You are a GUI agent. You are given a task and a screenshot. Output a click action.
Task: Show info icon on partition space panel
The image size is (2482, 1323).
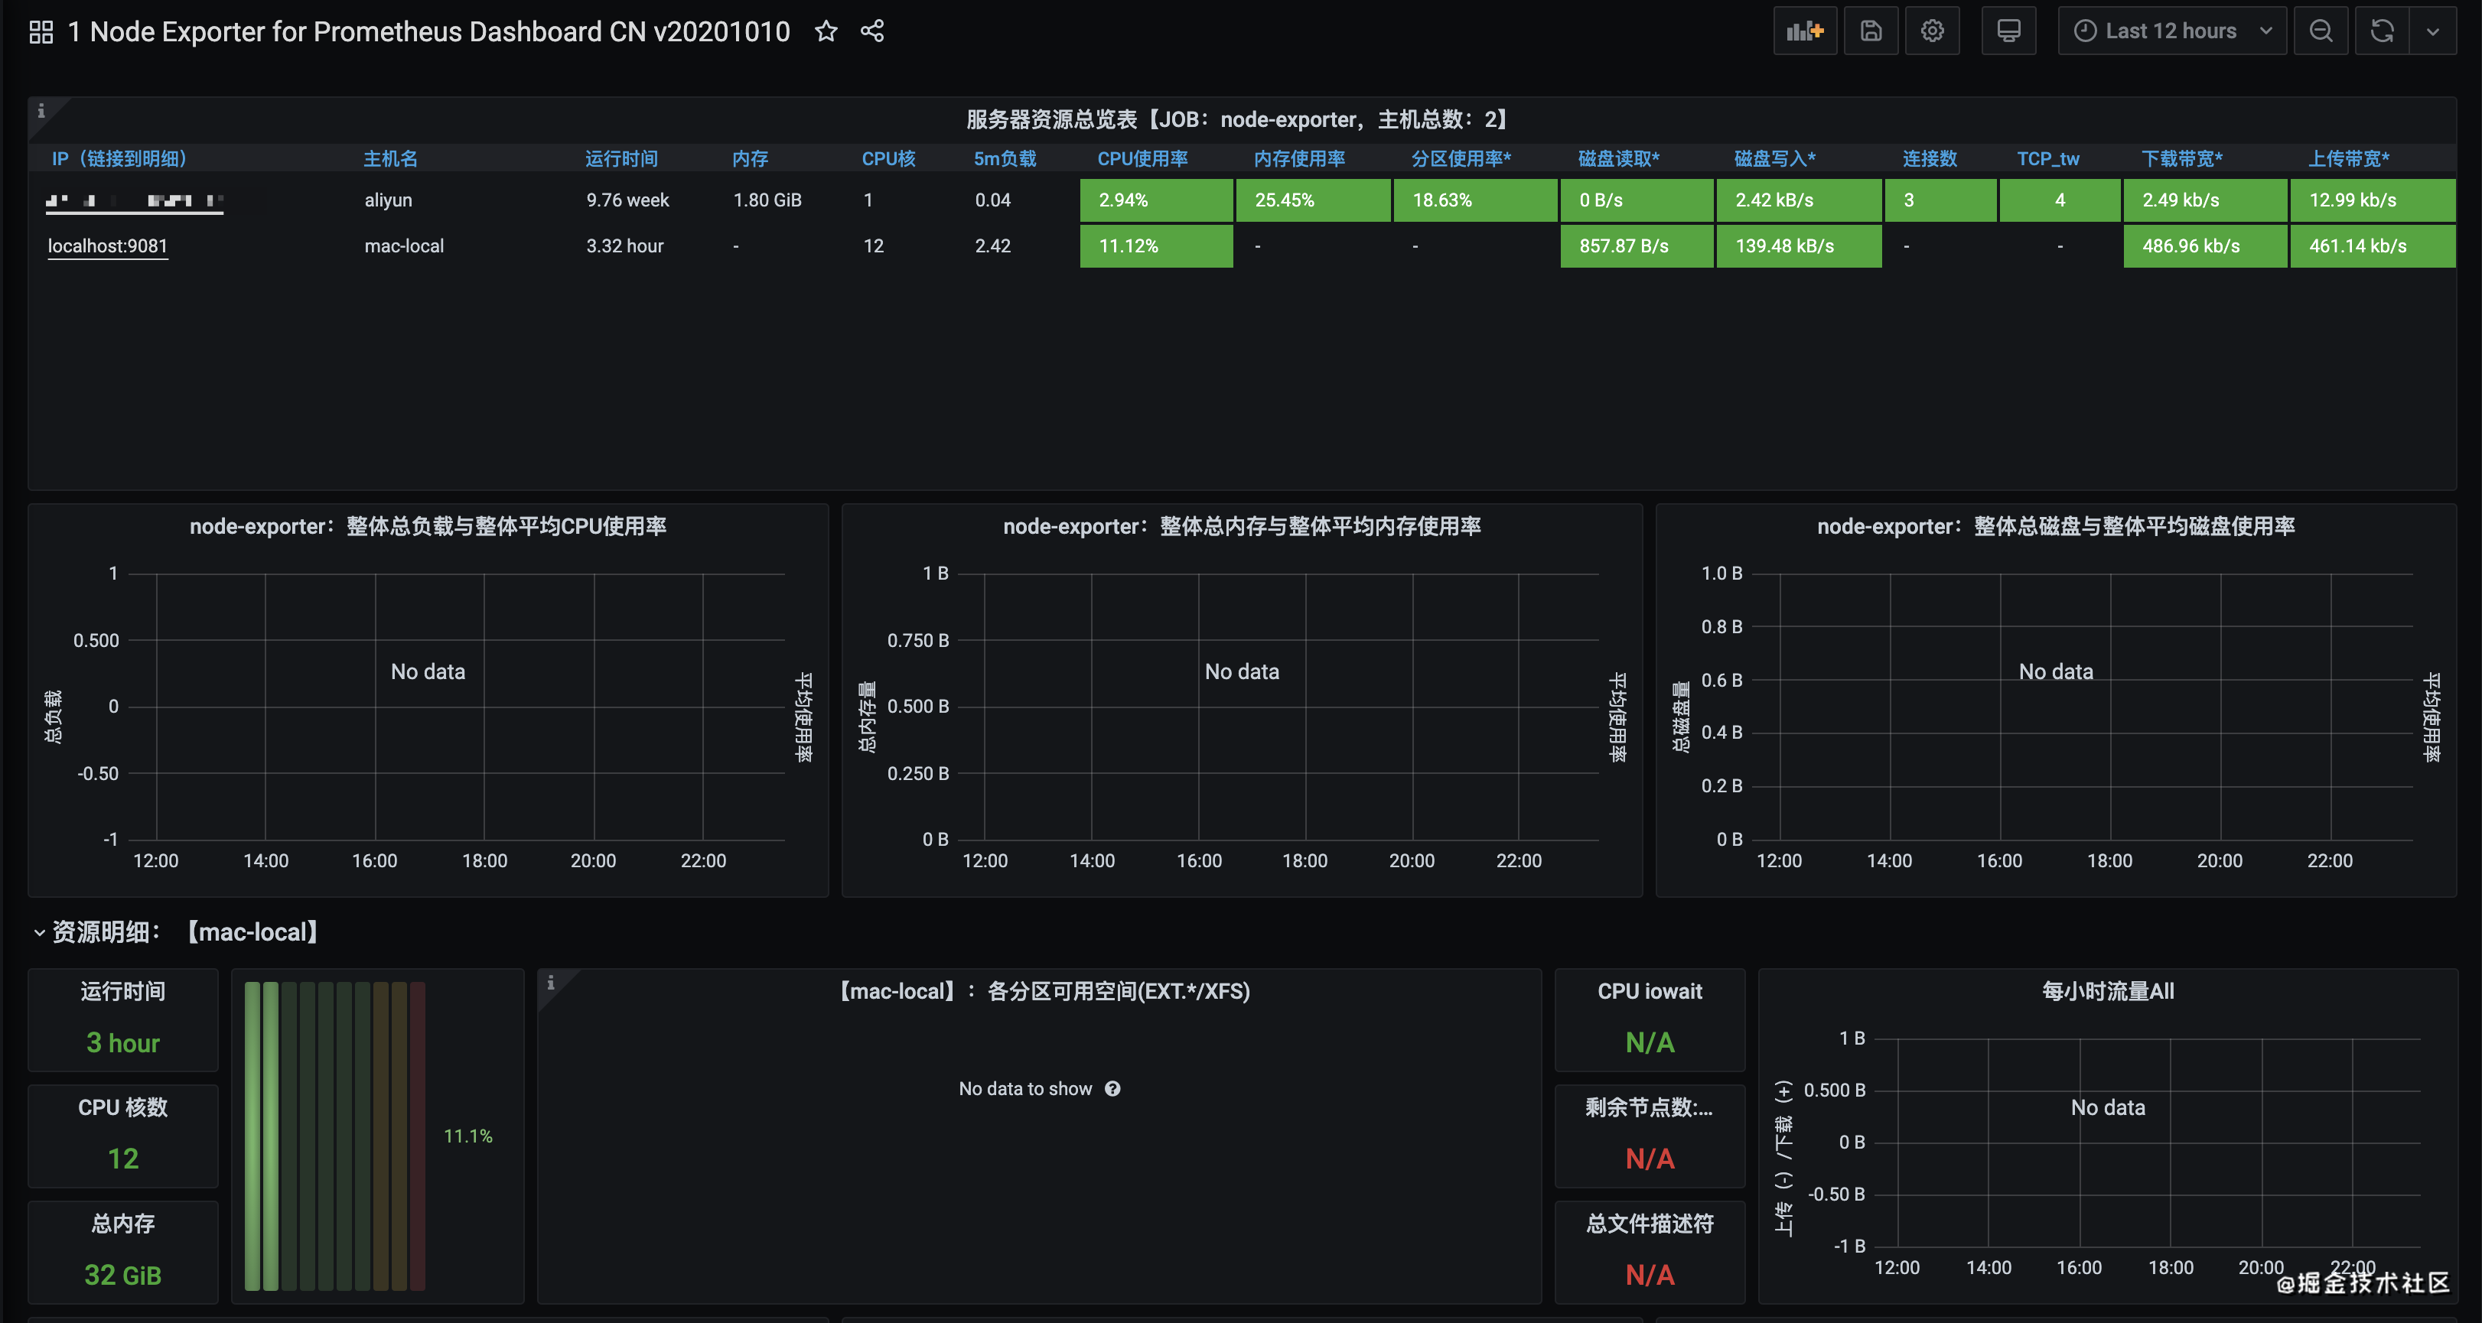point(551,982)
